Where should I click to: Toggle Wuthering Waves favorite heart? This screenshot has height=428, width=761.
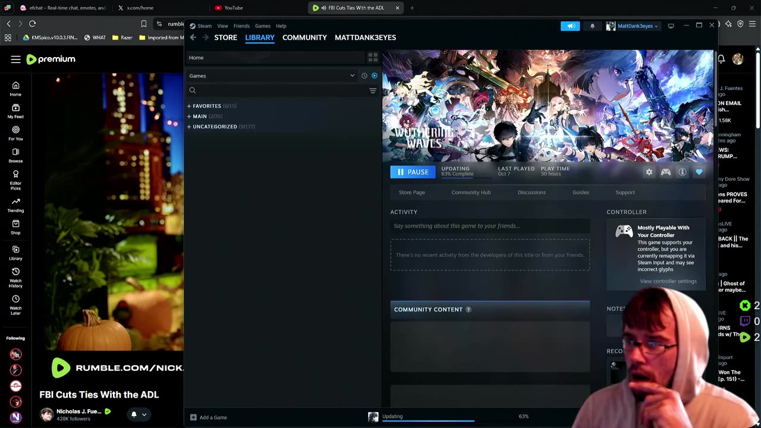tap(699, 172)
